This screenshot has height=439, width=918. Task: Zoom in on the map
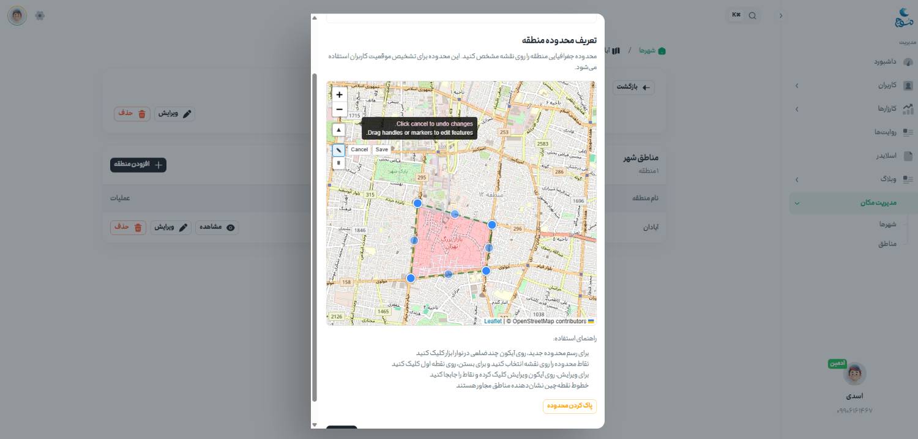pyautogui.click(x=339, y=95)
